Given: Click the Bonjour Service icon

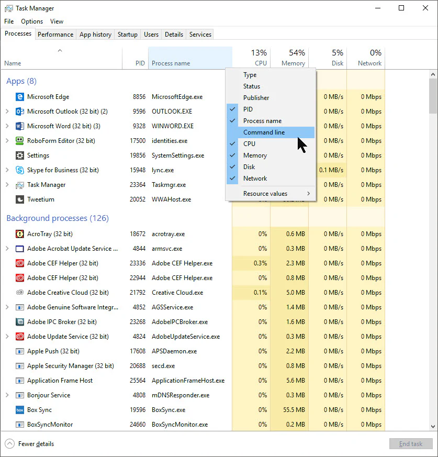Looking at the screenshot, I should pyautogui.click(x=19, y=395).
